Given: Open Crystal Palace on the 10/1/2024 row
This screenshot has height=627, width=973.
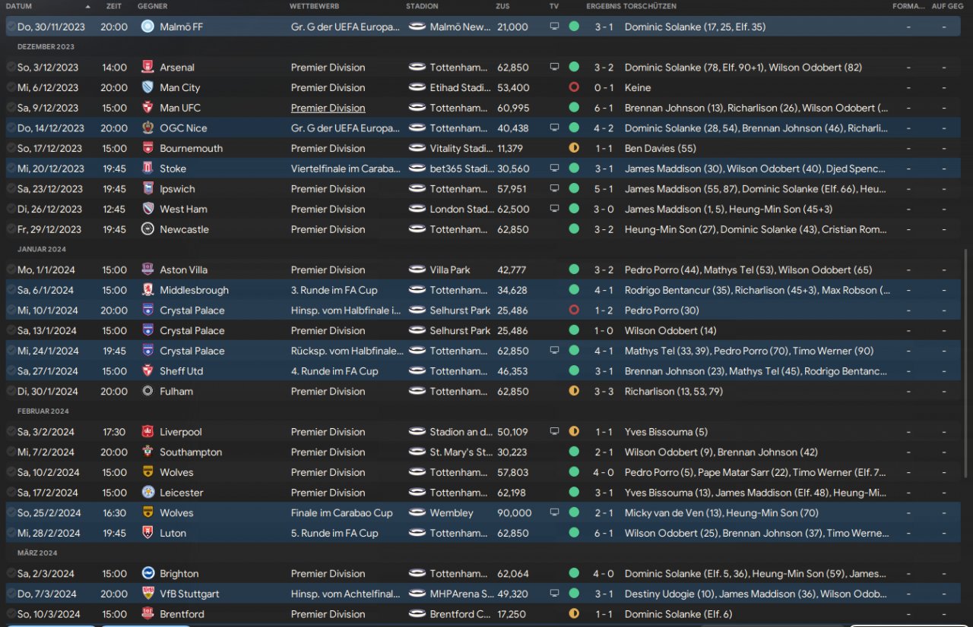Looking at the screenshot, I should tap(192, 310).
